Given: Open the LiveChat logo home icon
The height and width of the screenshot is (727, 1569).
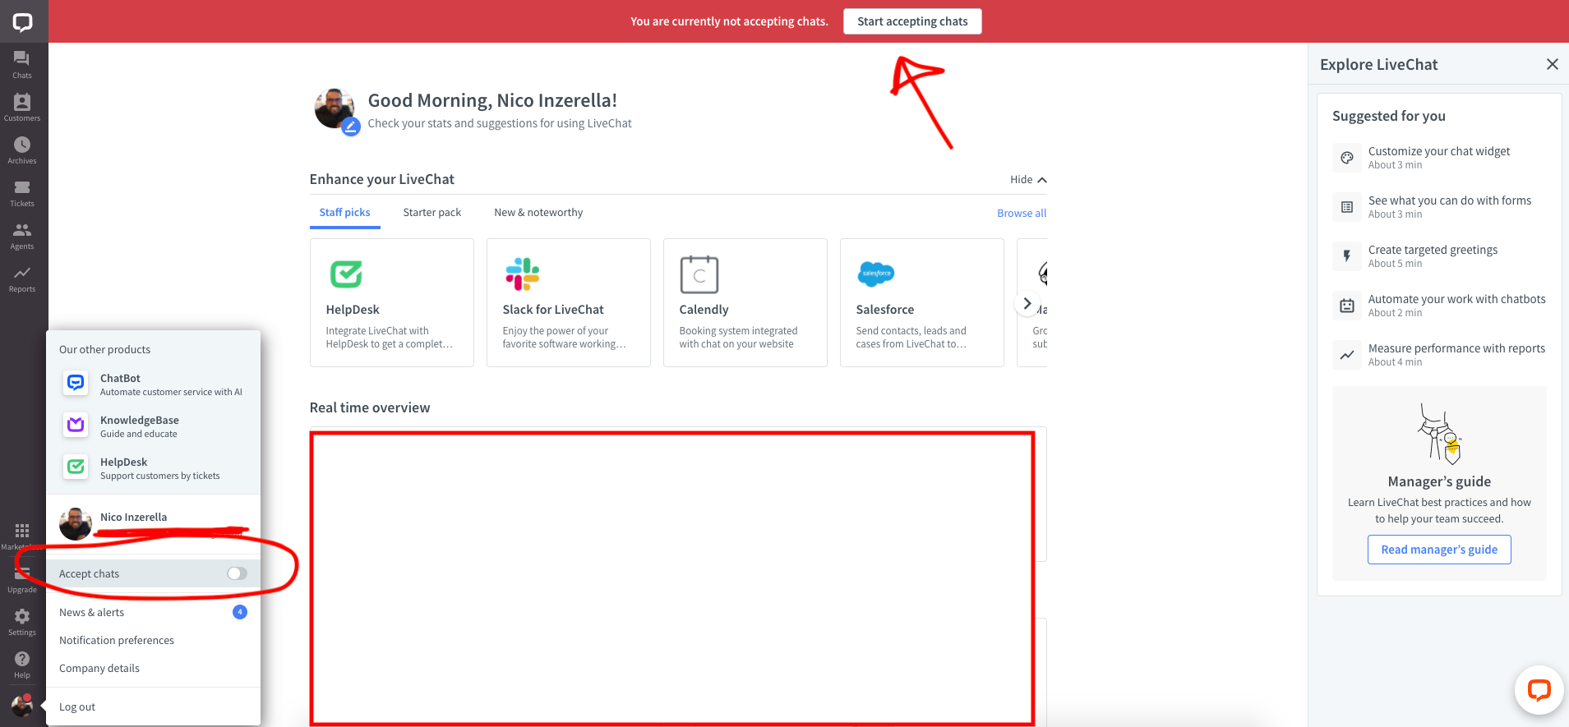Looking at the screenshot, I should pyautogui.click(x=22, y=21).
